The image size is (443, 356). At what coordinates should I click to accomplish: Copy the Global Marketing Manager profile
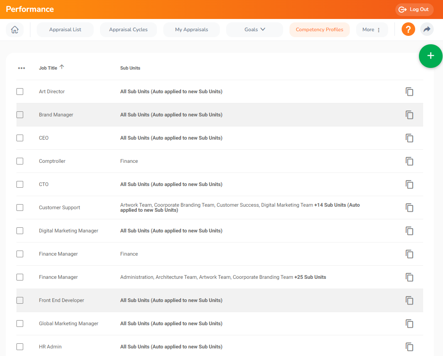[x=409, y=324]
